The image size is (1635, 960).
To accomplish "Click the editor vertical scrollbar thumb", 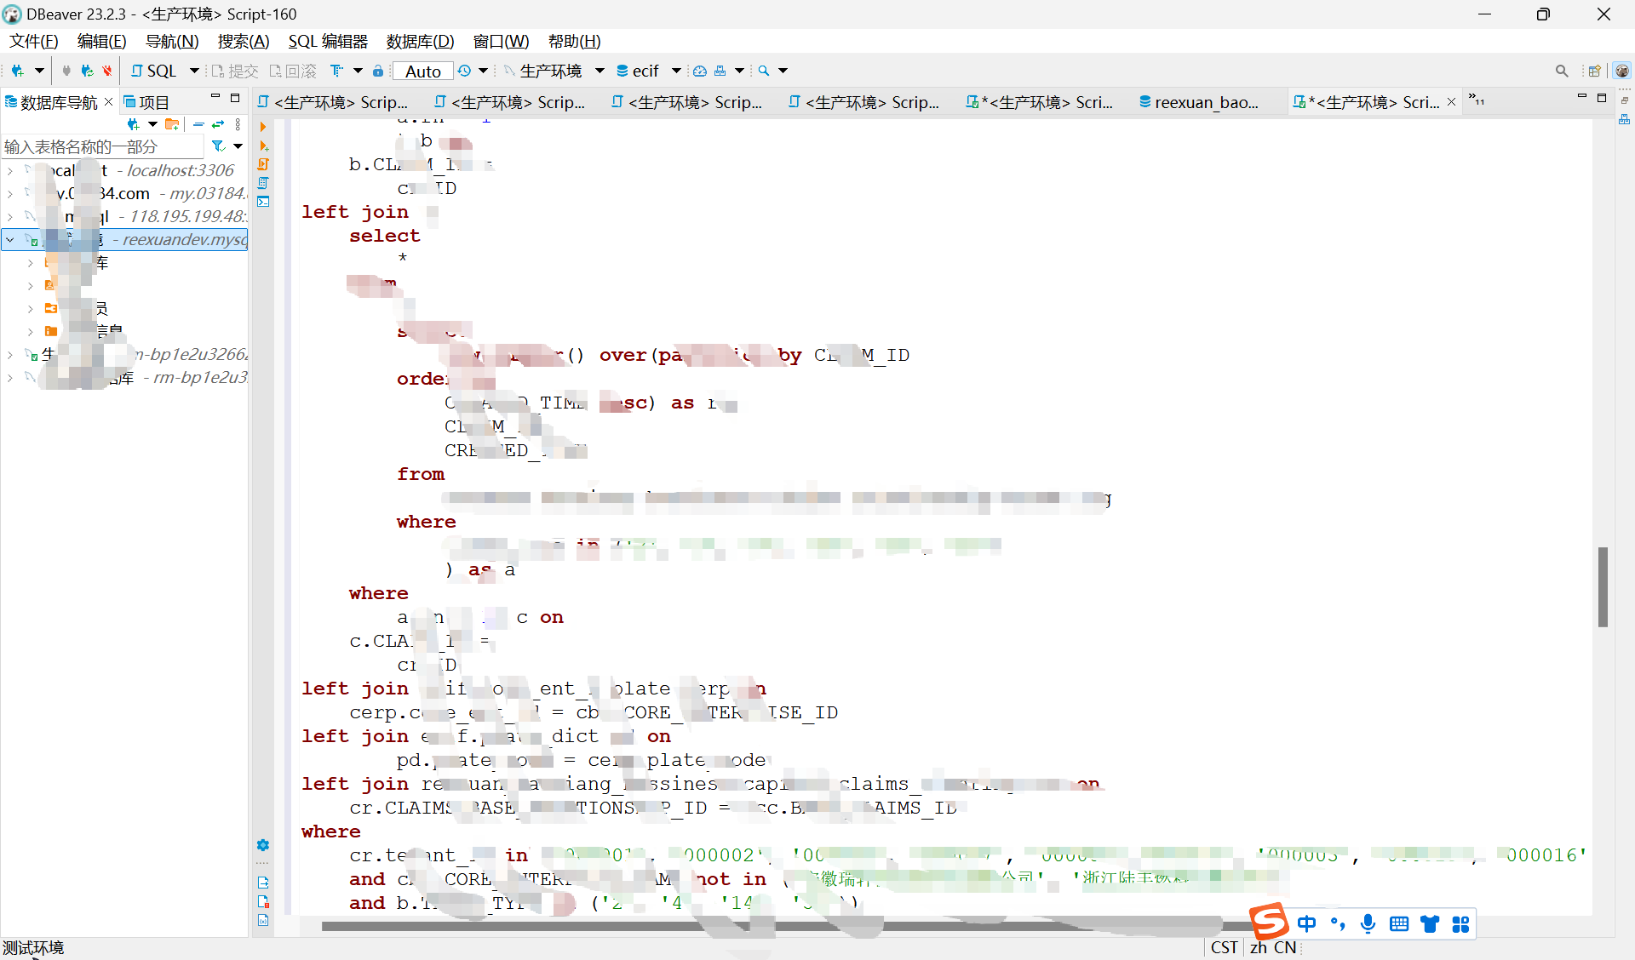I will click(1602, 586).
